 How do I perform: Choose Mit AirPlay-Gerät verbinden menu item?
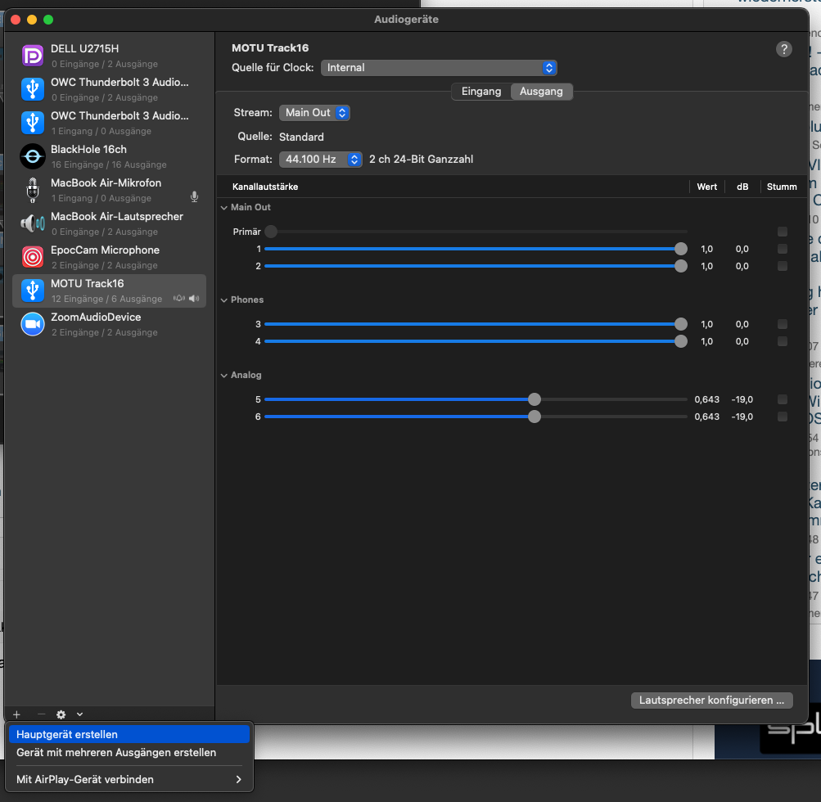(x=129, y=779)
